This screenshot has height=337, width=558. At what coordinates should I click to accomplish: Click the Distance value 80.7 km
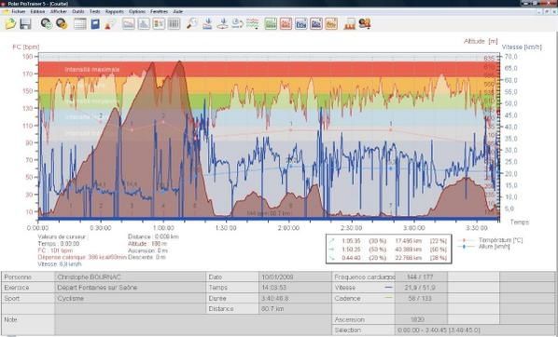click(272, 308)
